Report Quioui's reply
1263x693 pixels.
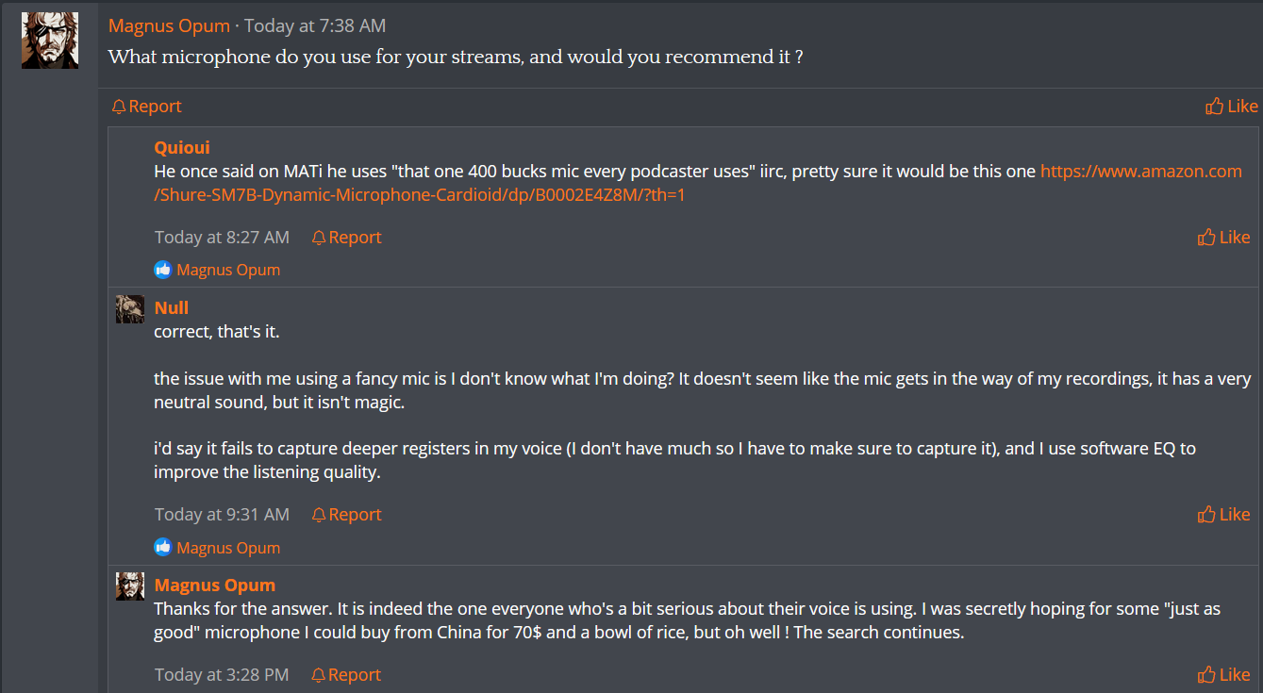click(346, 237)
